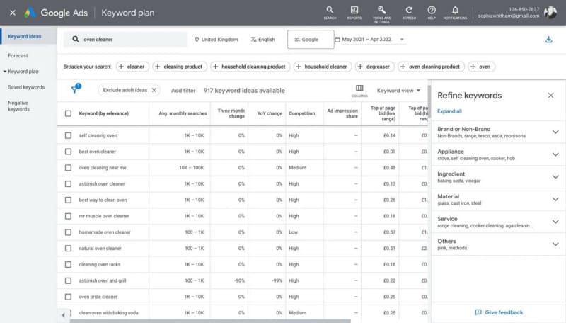
Task: Add 'household cleaner' suggestion
Action: click(323, 67)
